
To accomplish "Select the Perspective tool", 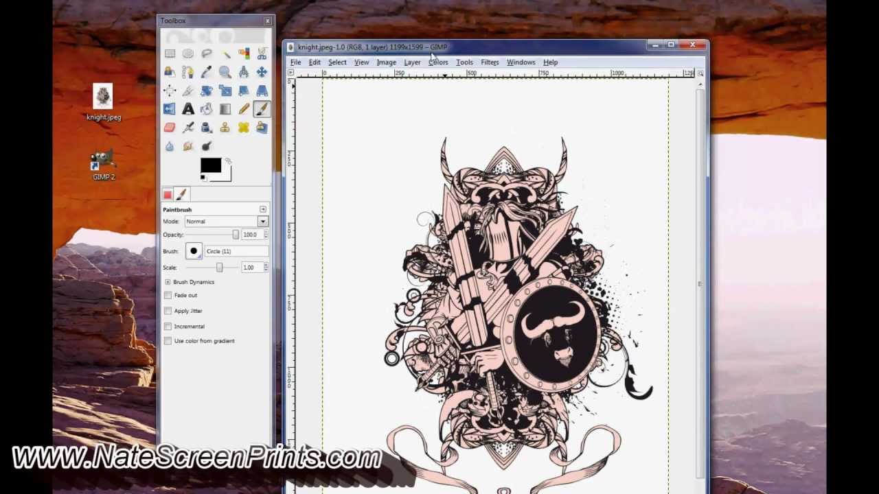I will [x=262, y=91].
